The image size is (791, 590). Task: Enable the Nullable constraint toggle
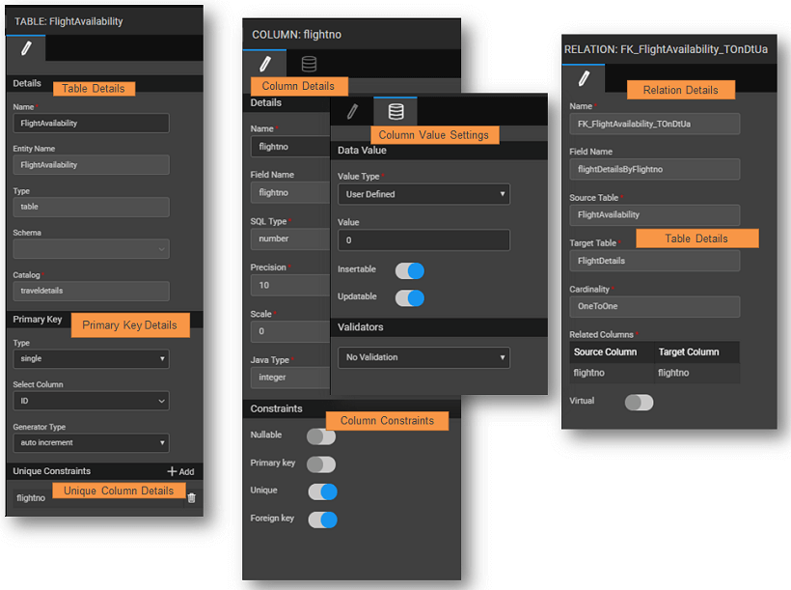[321, 436]
